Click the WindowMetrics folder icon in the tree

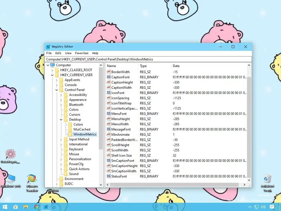coord(70,134)
